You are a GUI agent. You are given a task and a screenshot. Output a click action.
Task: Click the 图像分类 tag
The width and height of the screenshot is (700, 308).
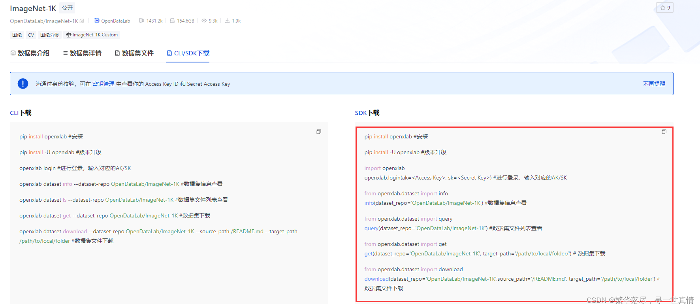tap(50, 35)
